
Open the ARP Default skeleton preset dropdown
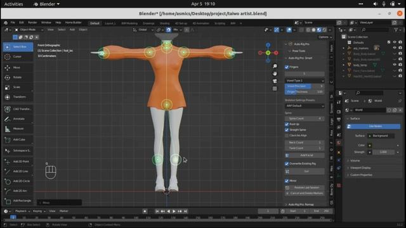click(x=304, y=106)
